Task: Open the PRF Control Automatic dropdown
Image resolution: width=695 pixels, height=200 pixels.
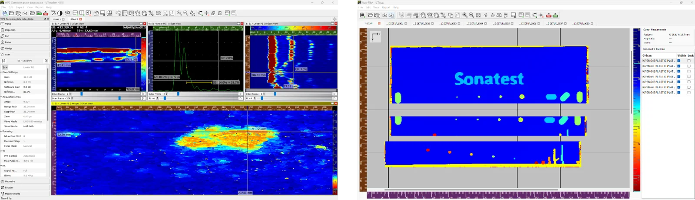Action: (x=34, y=156)
